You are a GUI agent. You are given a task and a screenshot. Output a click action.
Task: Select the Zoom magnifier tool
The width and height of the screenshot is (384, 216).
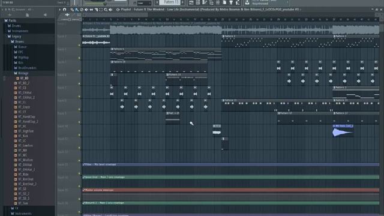(x=106, y=10)
